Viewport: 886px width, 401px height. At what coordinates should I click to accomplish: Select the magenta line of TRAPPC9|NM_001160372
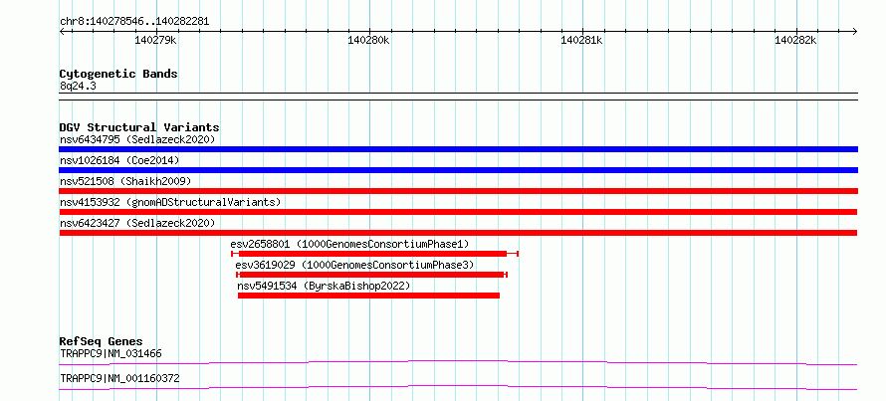pos(458,387)
